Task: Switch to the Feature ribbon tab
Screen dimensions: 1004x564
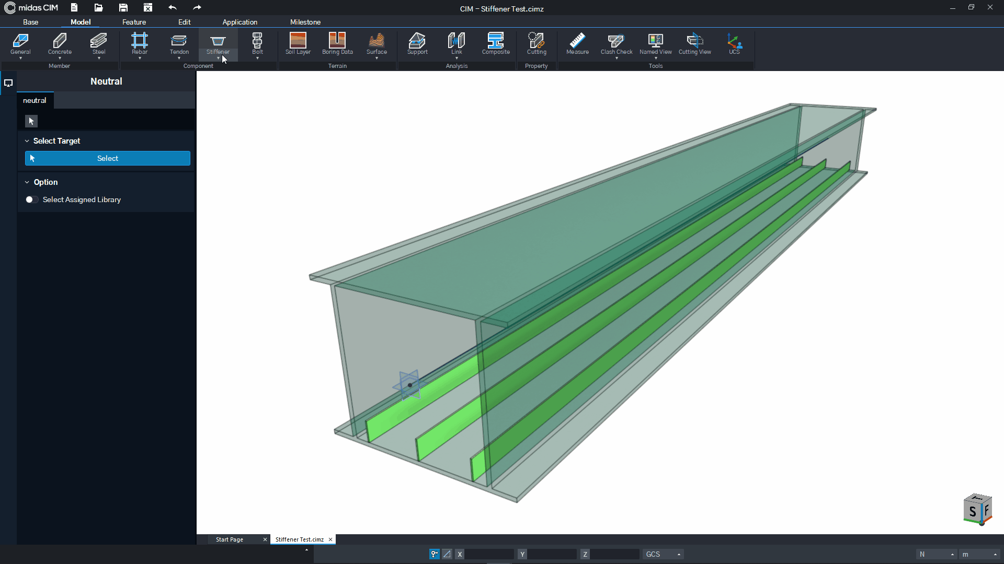Action: click(134, 22)
